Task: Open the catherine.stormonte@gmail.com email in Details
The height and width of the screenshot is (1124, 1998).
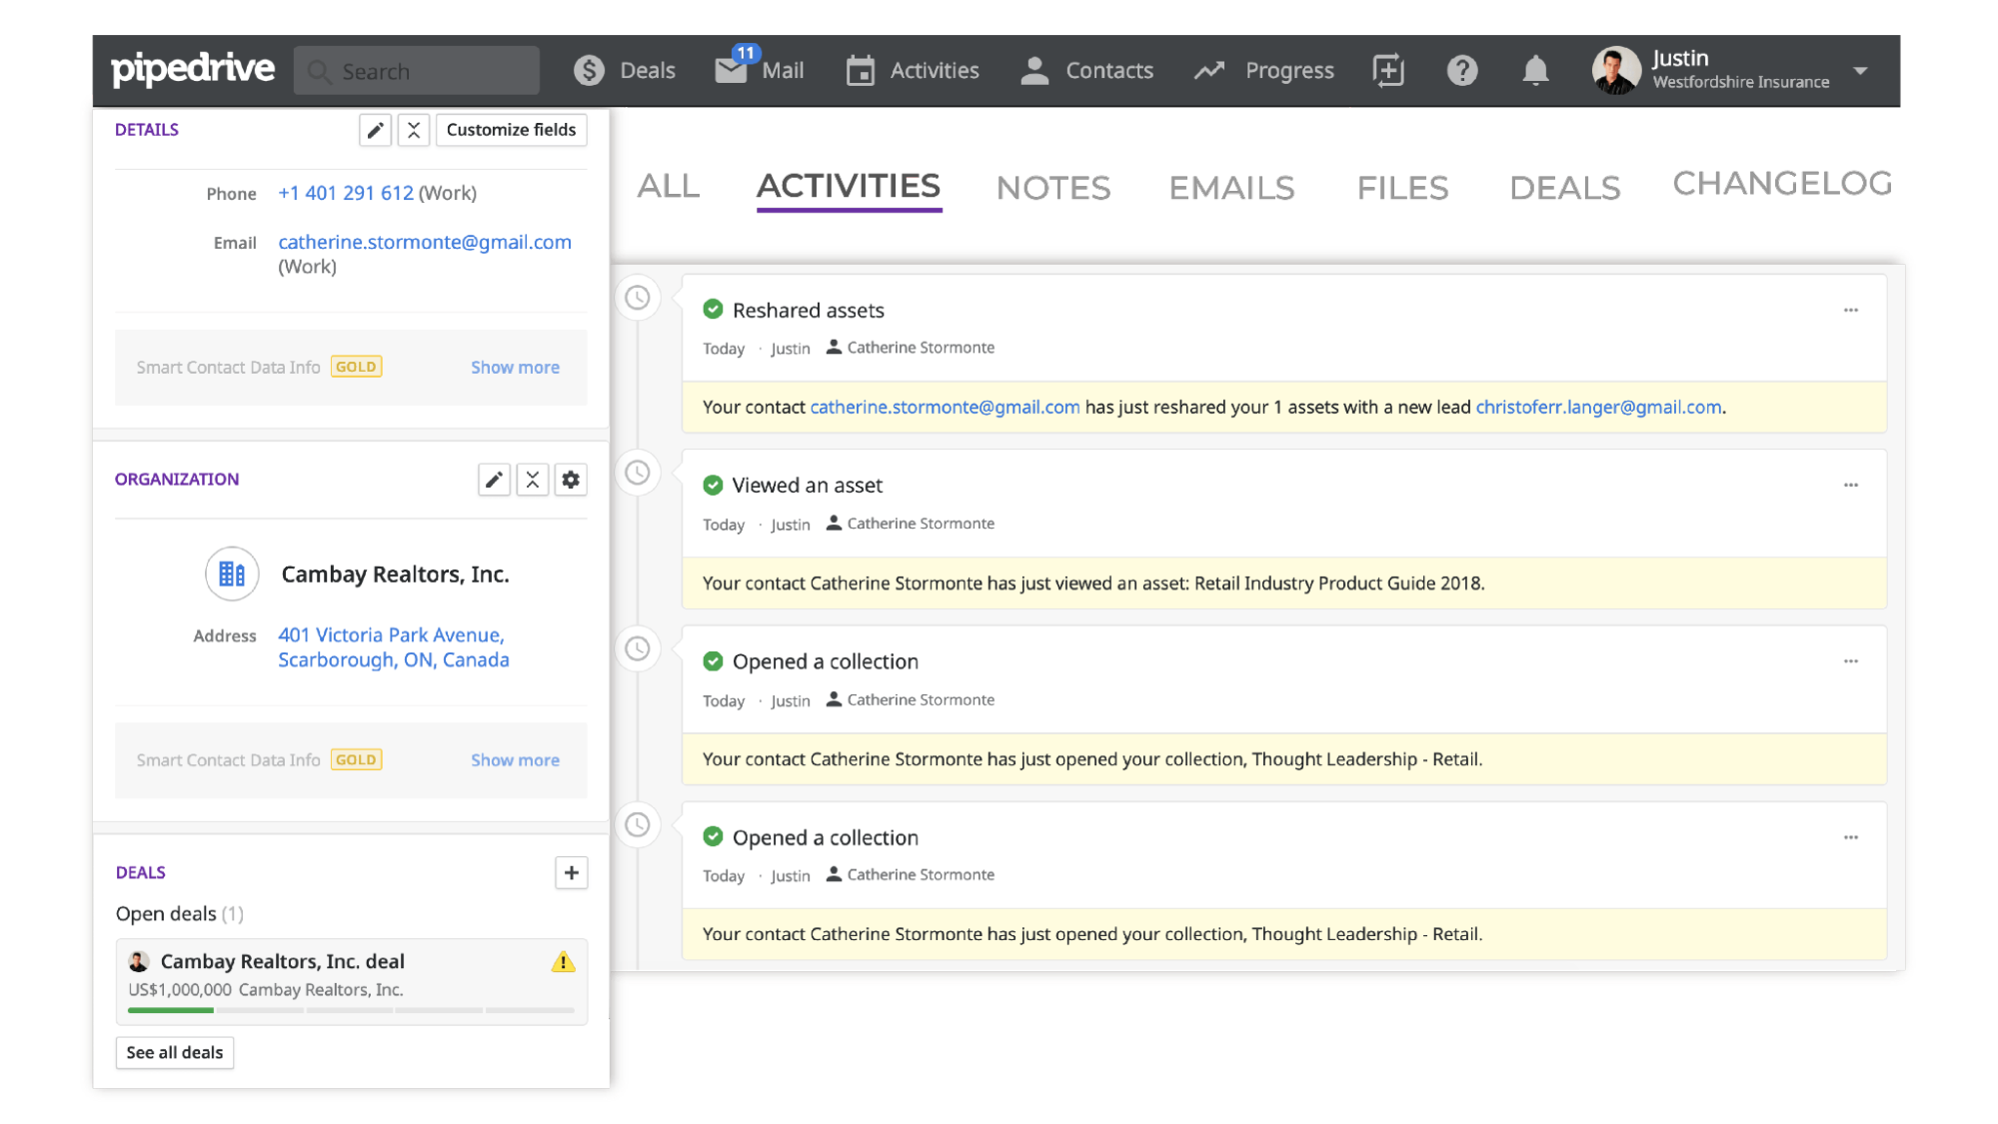Action: [425, 242]
